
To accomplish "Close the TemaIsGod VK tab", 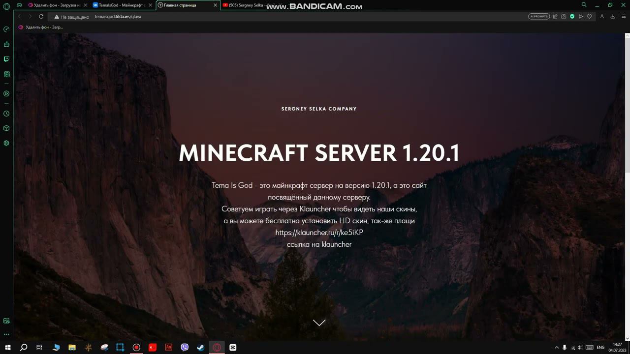I will click(x=150, y=5).
